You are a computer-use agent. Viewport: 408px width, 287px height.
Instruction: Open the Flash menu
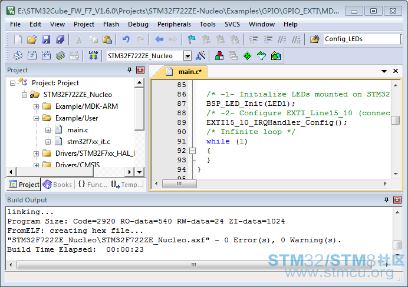click(x=111, y=24)
